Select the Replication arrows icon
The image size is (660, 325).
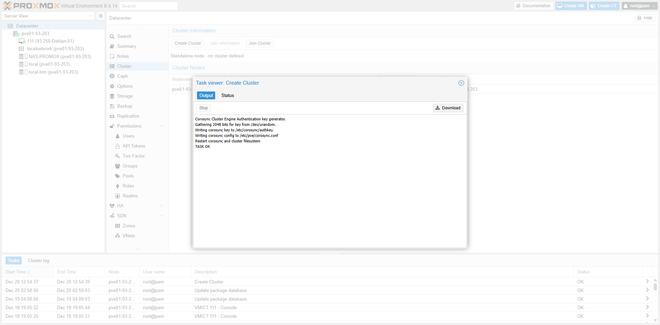(112, 116)
